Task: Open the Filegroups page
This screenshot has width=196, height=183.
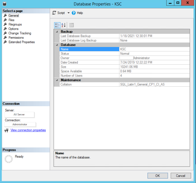Action: (x=15, y=24)
